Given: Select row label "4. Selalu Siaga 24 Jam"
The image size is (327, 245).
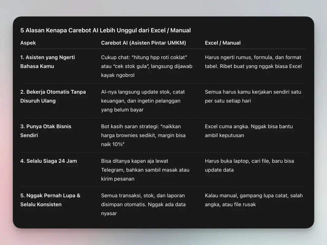Looking at the screenshot, I should click(48, 161).
